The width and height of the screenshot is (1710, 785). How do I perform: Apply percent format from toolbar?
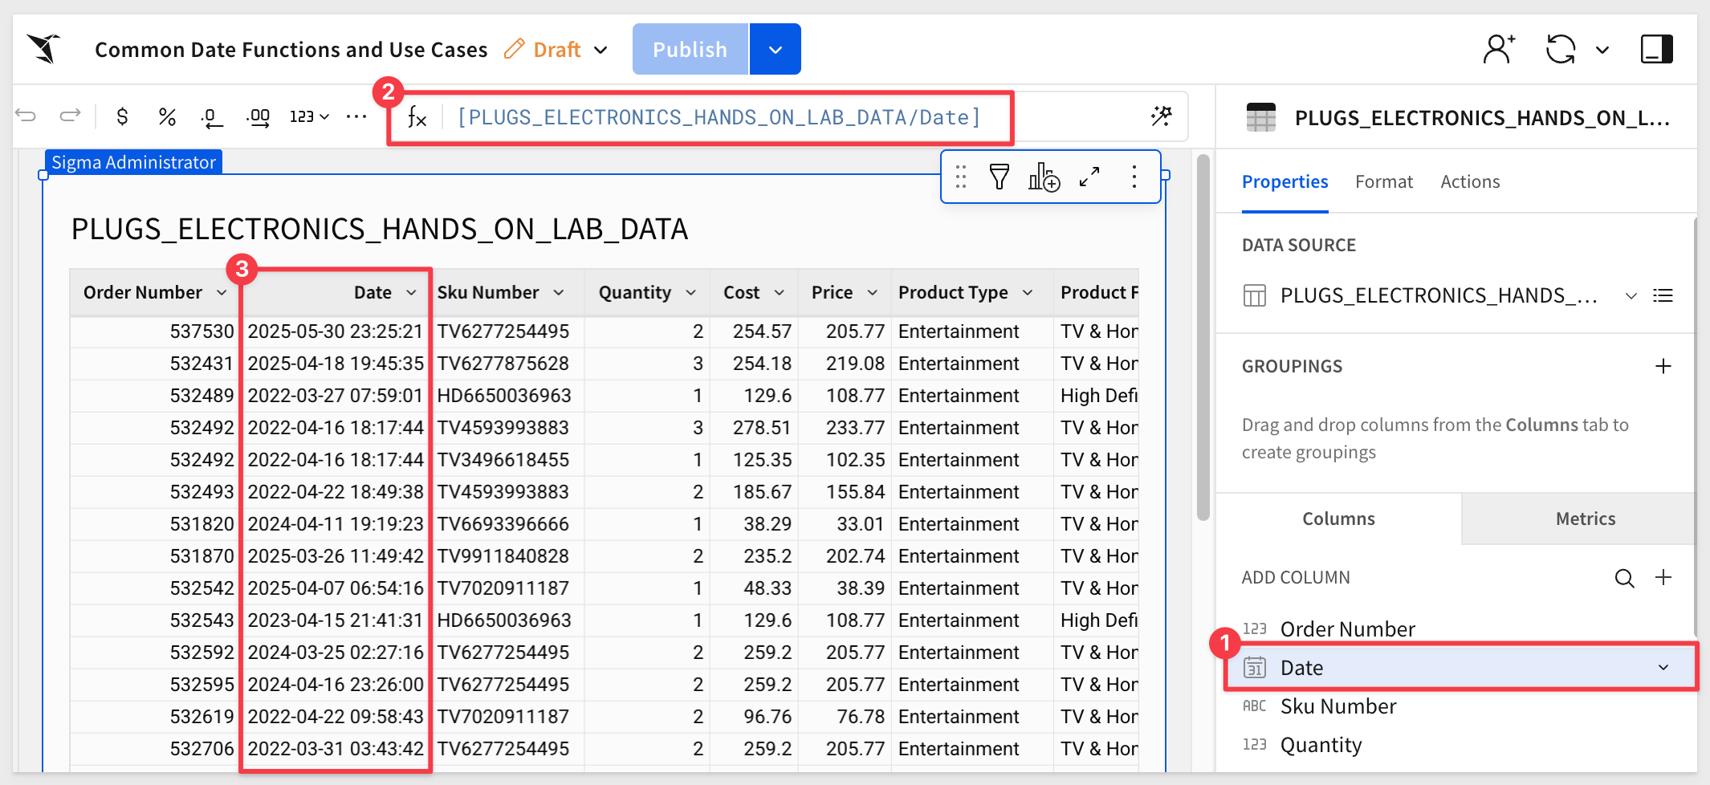pos(167,117)
